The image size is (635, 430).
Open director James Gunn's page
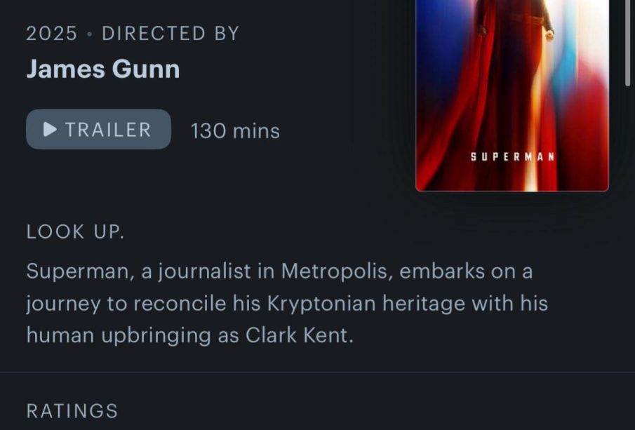103,69
